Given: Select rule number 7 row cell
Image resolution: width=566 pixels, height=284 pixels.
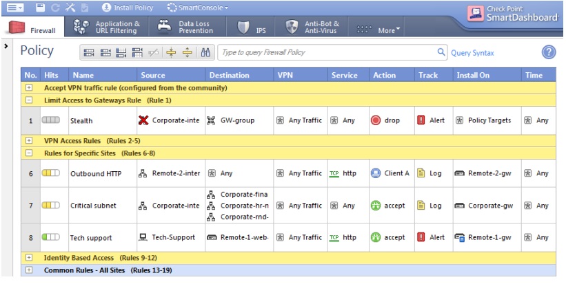Looking at the screenshot, I should pos(31,205).
